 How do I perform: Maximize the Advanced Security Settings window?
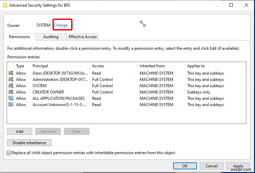(x=231, y=5)
